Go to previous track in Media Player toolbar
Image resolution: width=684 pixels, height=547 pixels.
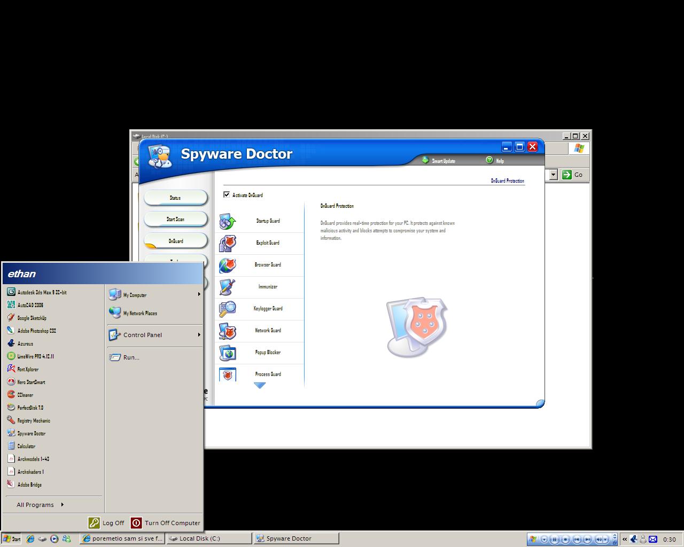[577, 540]
